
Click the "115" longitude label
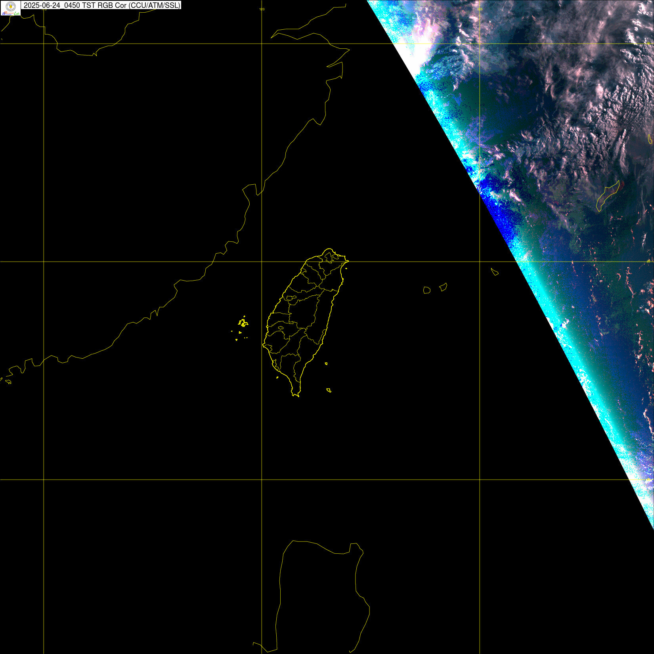coord(44,9)
